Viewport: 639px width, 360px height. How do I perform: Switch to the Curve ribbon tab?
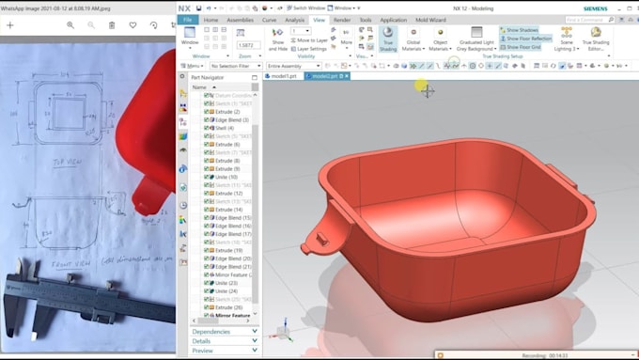point(269,20)
